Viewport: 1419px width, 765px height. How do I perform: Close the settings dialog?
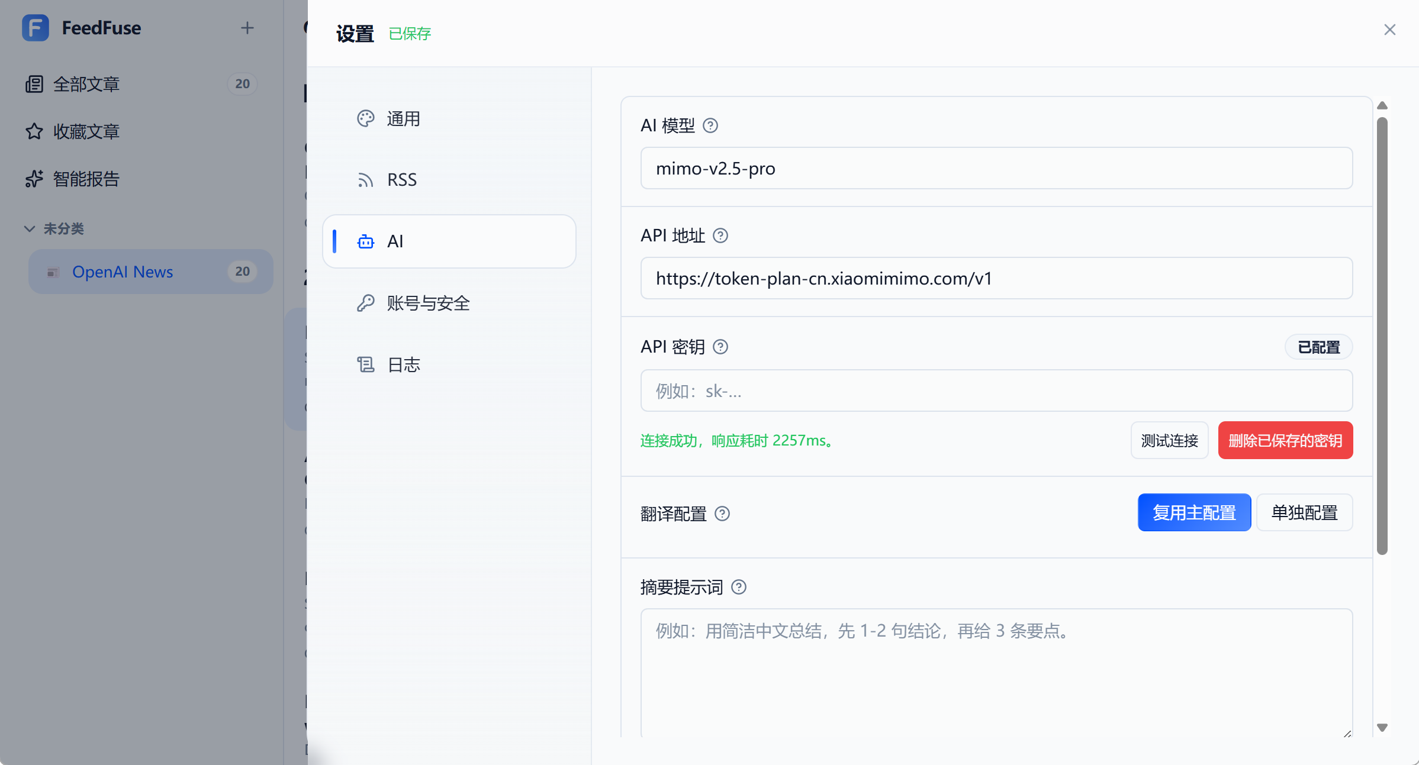(x=1390, y=30)
